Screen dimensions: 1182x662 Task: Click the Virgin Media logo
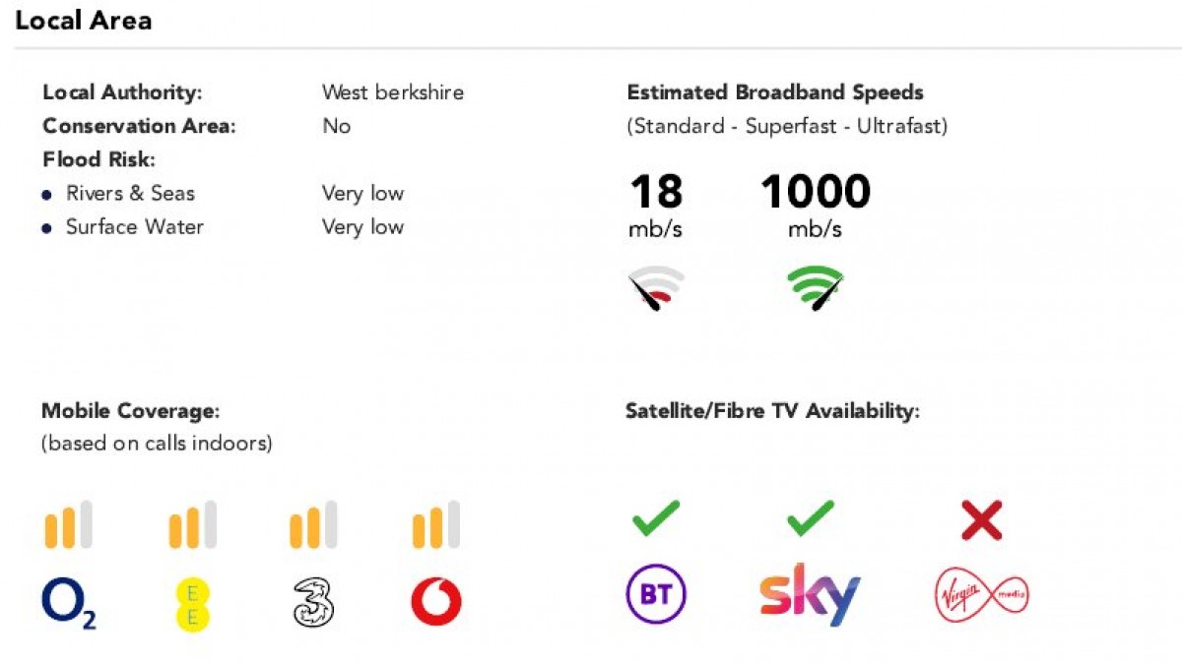tap(981, 594)
